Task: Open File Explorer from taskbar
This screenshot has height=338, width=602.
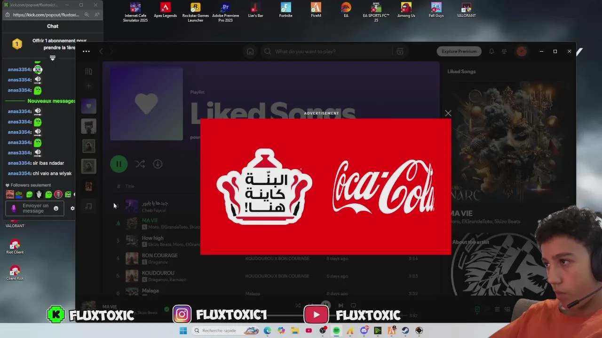Action: click(x=295, y=330)
